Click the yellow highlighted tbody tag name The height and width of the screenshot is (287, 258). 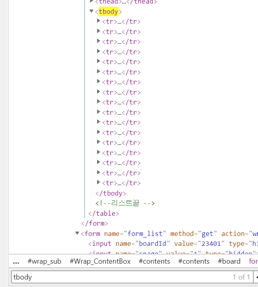pyautogui.click(x=108, y=11)
